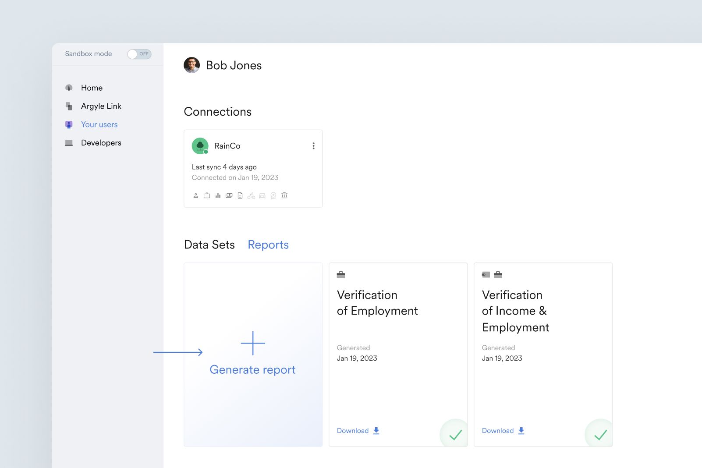Click the bar chart icon in RainCo card
This screenshot has height=468, width=702.
tap(218, 195)
